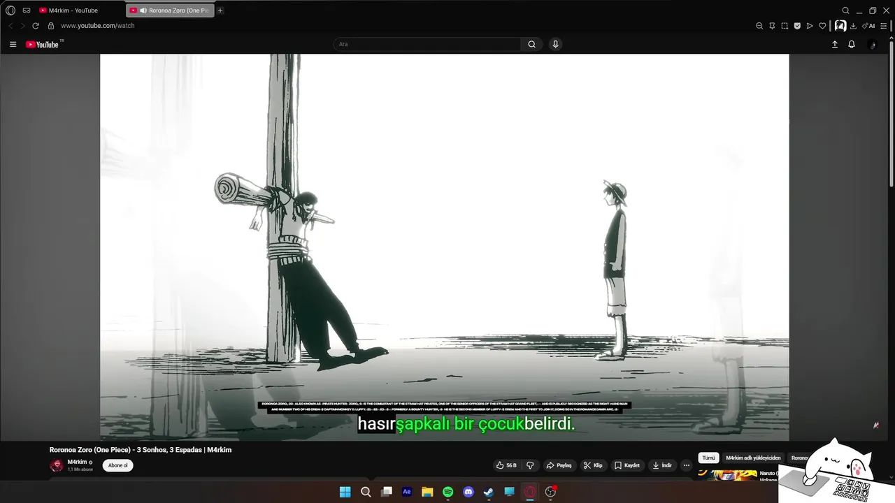This screenshot has height=503, width=895.
Task: Open the pinboard pin icon
Action: point(772,26)
